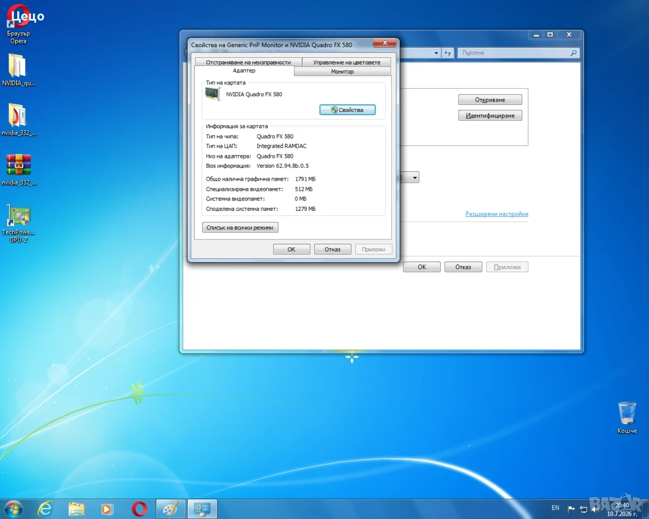The height and width of the screenshot is (519, 649).
Task: Open the Opera browser desktop shortcut
Action: click(x=18, y=24)
